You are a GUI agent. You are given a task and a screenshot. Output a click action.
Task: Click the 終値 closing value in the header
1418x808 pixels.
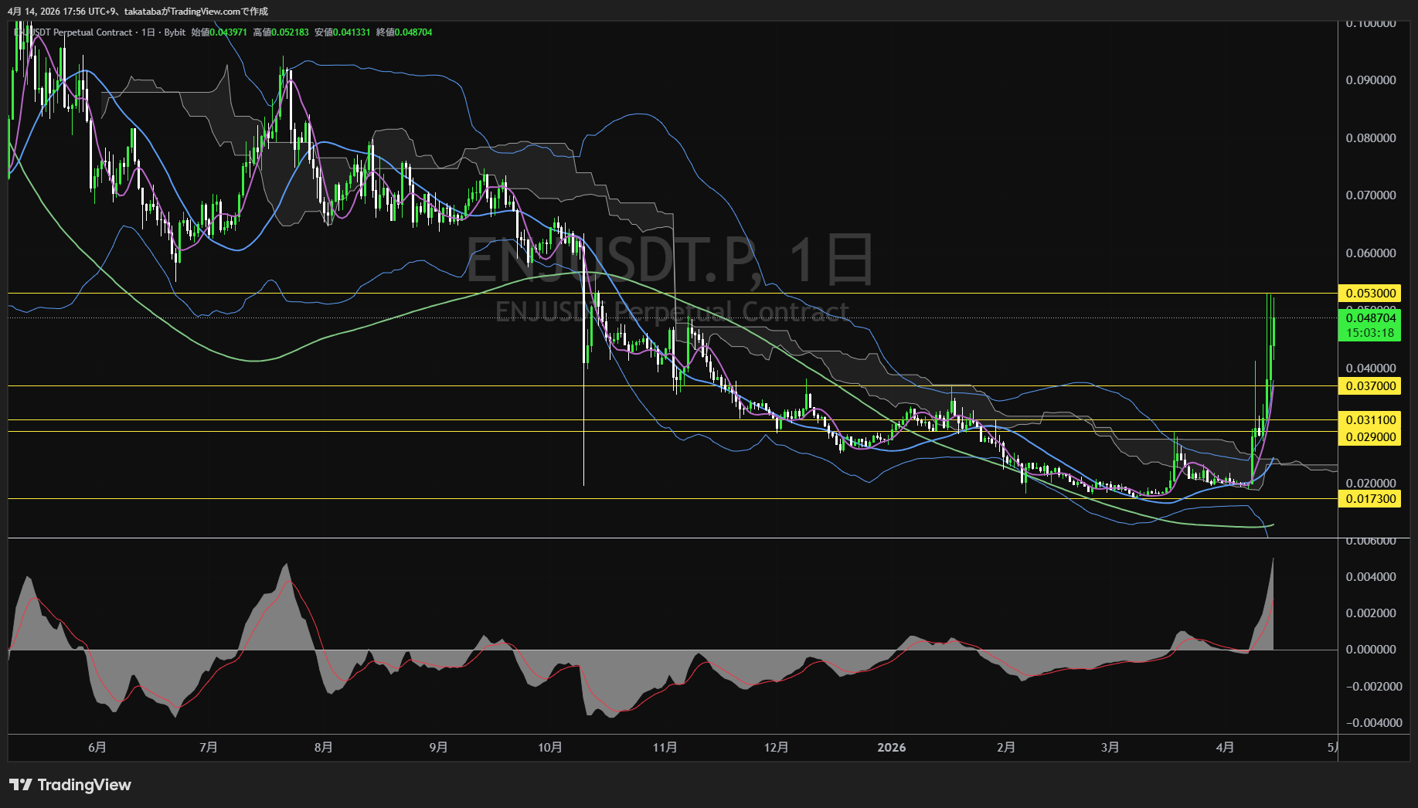coord(404,32)
